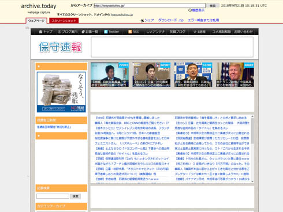Open the 生コン 辻元清美 featured thumbnail
The width and height of the screenshot is (283, 212).
(151, 75)
